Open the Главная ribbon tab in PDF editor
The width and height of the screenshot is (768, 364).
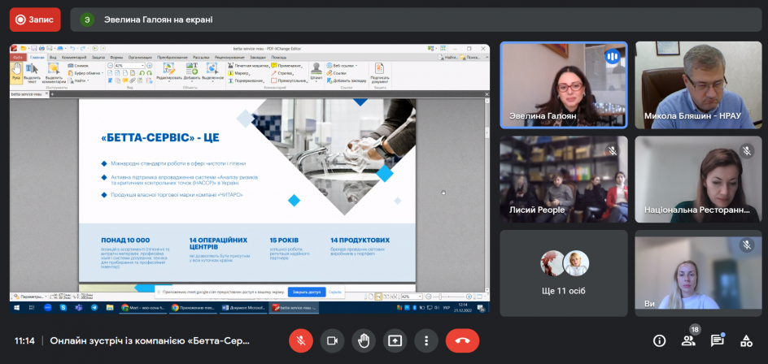37,58
